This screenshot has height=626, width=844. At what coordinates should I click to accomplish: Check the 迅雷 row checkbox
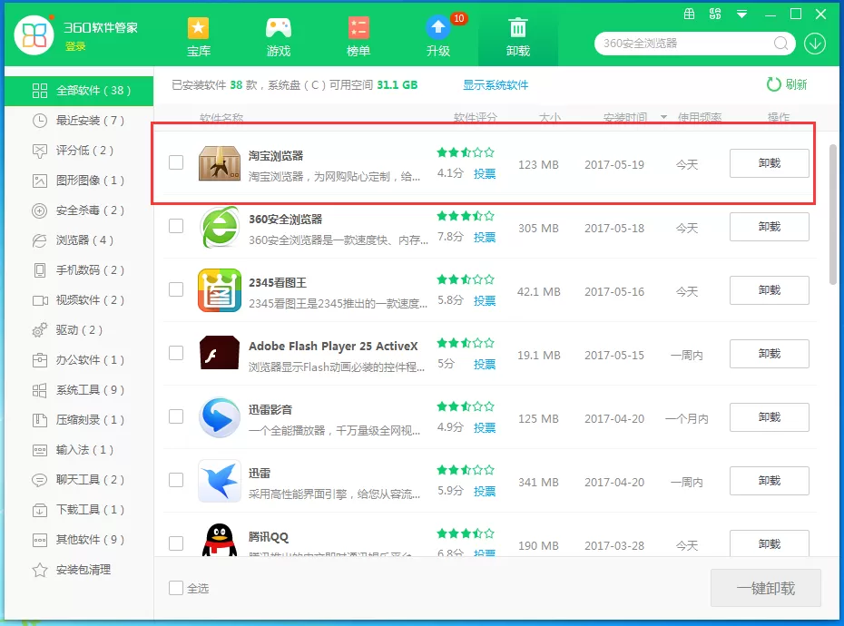tap(176, 480)
